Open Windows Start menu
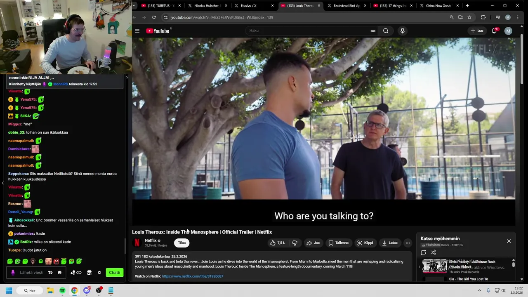The image size is (528, 297). 9,291
